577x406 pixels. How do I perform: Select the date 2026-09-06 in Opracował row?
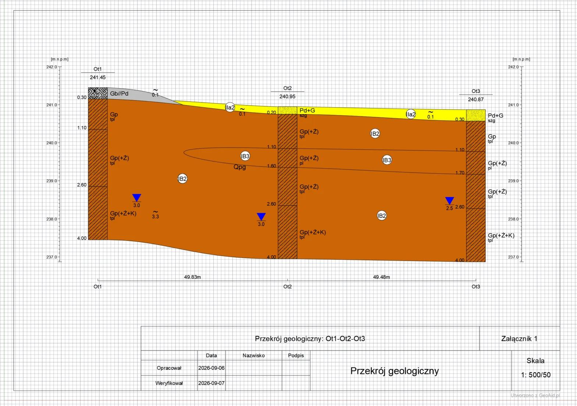click(211, 368)
